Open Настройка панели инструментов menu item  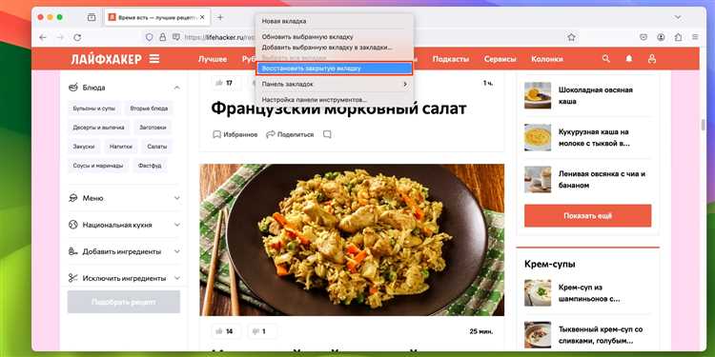point(335,100)
